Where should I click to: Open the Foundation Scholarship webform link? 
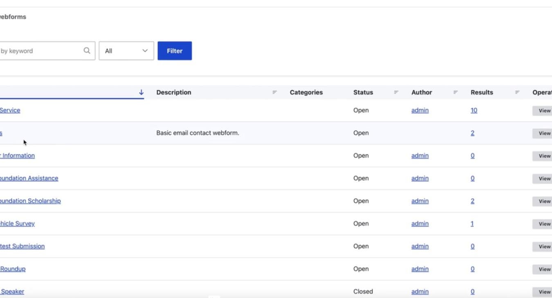30,201
